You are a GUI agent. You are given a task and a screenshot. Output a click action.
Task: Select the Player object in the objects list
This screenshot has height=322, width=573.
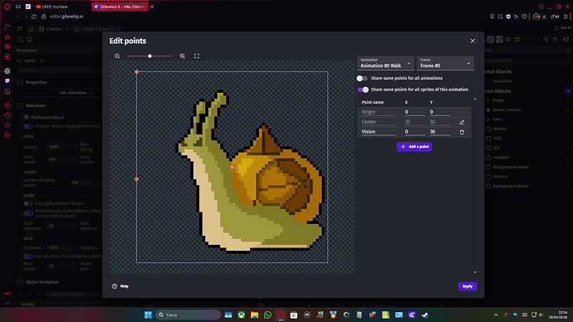(498, 100)
